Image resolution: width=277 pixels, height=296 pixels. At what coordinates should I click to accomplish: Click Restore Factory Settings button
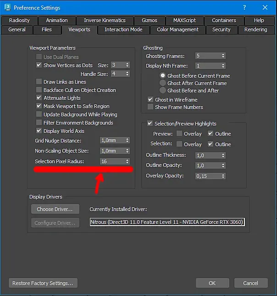click(x=43, y=283)
